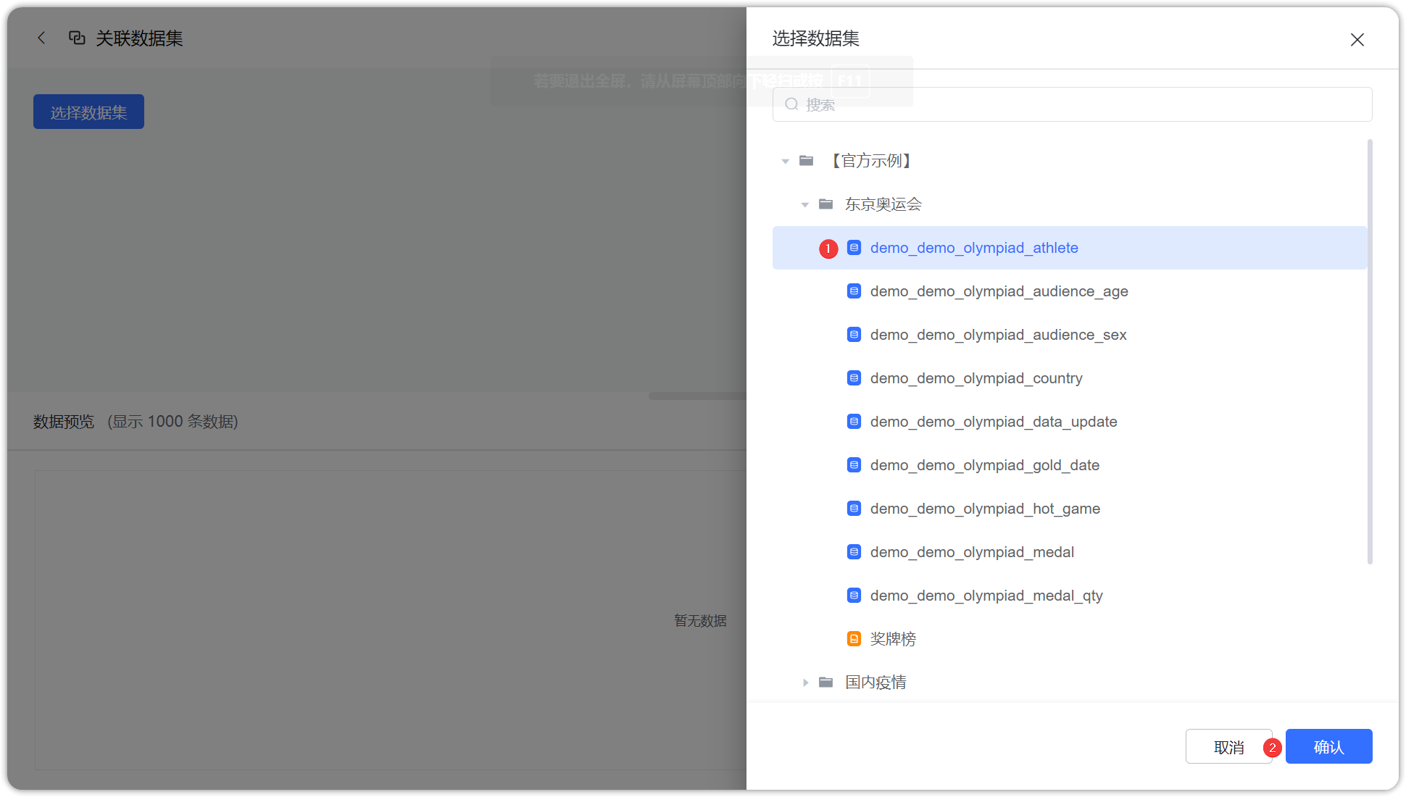
Task: Click the 东京奥运会 folder icon
Action: [825, 204]
